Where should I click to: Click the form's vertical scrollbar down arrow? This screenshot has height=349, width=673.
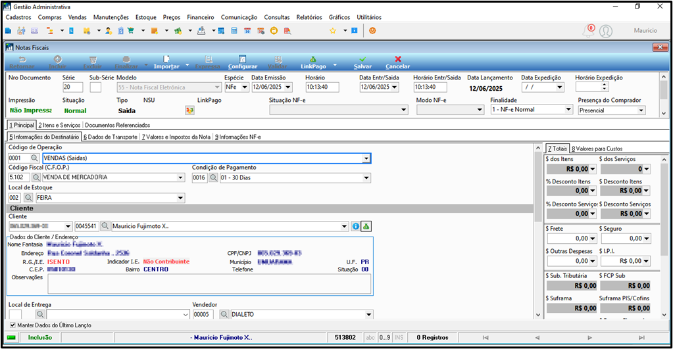538,315
